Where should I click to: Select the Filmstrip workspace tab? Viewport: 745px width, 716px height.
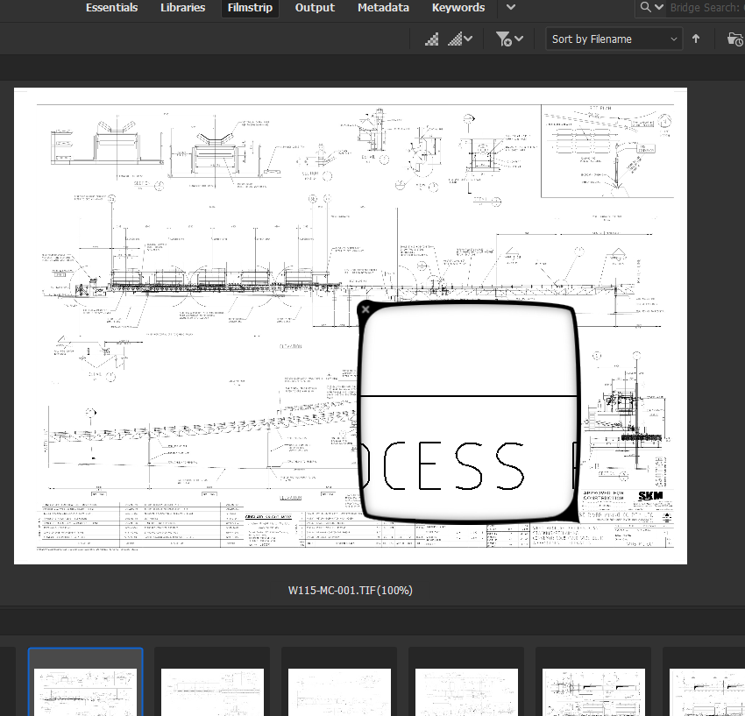pos(250,8)
